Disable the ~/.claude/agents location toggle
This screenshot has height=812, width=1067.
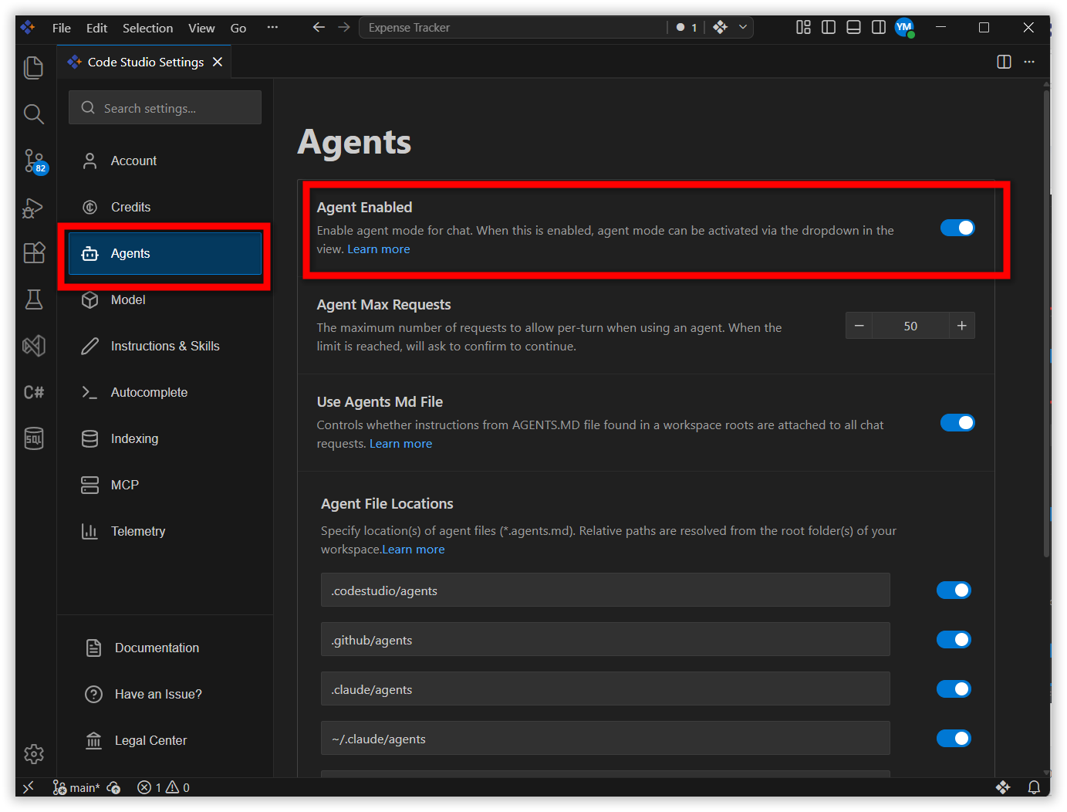954,739
